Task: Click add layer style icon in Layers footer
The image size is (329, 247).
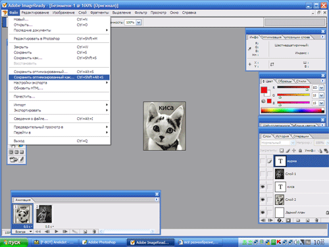Action: pos(280,220)
